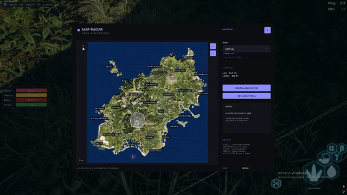Click the Centralizar em mim button
347x195 pixels.
point(247,88)
